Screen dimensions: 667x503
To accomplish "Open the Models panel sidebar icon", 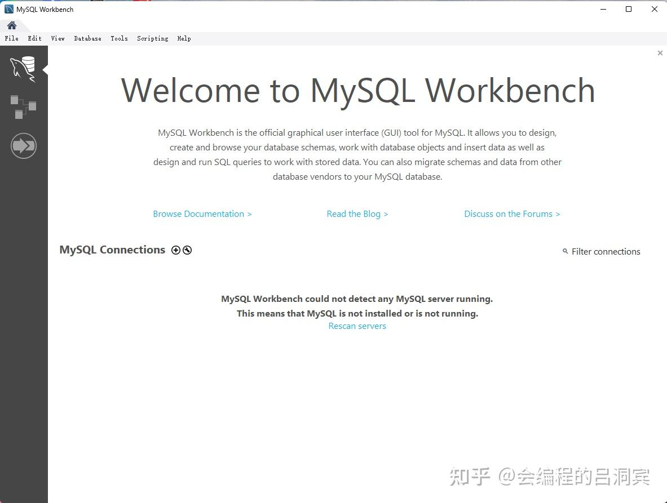I will click(x=24, y=107).
